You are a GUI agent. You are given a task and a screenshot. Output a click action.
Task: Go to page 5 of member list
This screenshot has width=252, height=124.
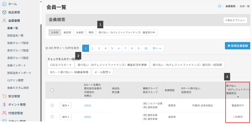point(112,48)
